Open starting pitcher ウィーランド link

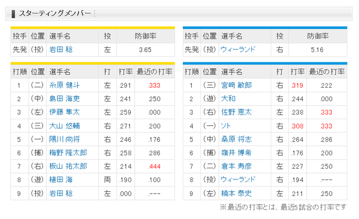(238, 50)
